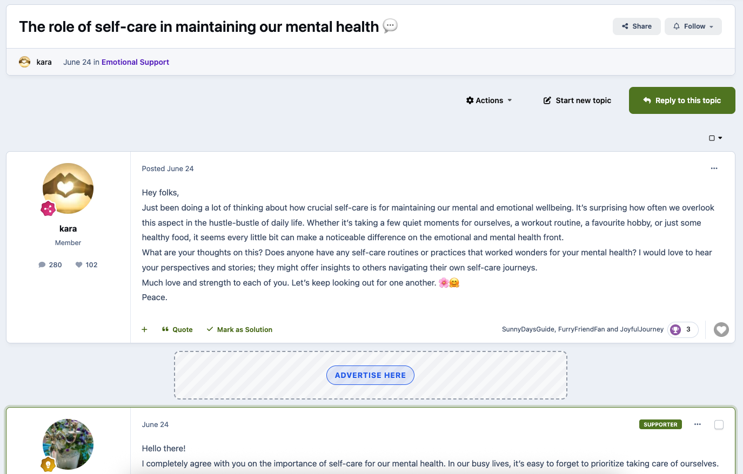This screenshot has height=474, width=743.
Task: Click the speech bubble icon beside title
Action: 390,26
